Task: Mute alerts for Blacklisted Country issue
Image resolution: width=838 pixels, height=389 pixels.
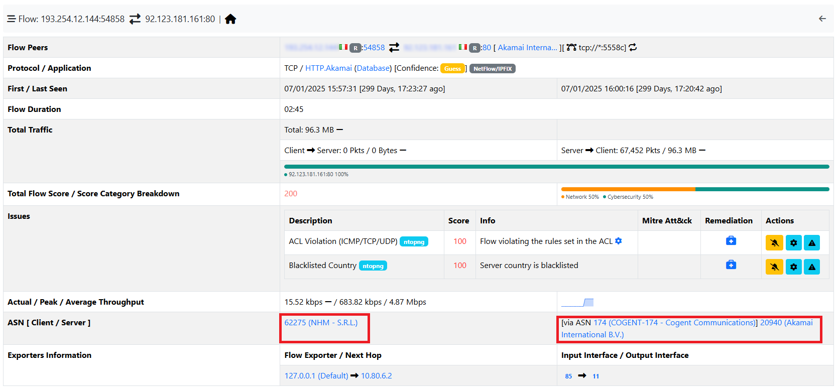Action: (774, 267)
